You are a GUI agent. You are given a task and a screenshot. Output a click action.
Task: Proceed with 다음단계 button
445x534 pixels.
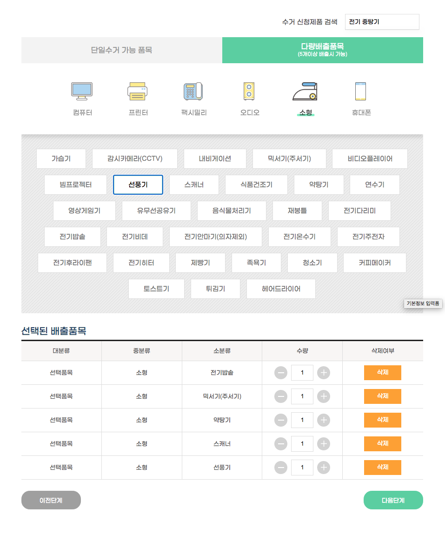coord(393,500)
